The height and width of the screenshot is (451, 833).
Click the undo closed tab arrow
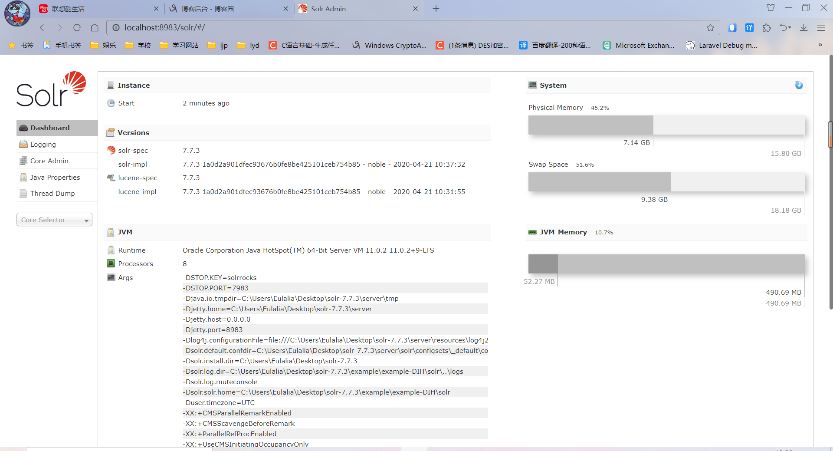click(x=784, y=28)
